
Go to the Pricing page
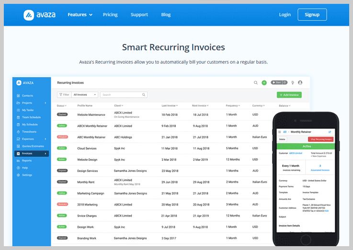pos(110,15)
